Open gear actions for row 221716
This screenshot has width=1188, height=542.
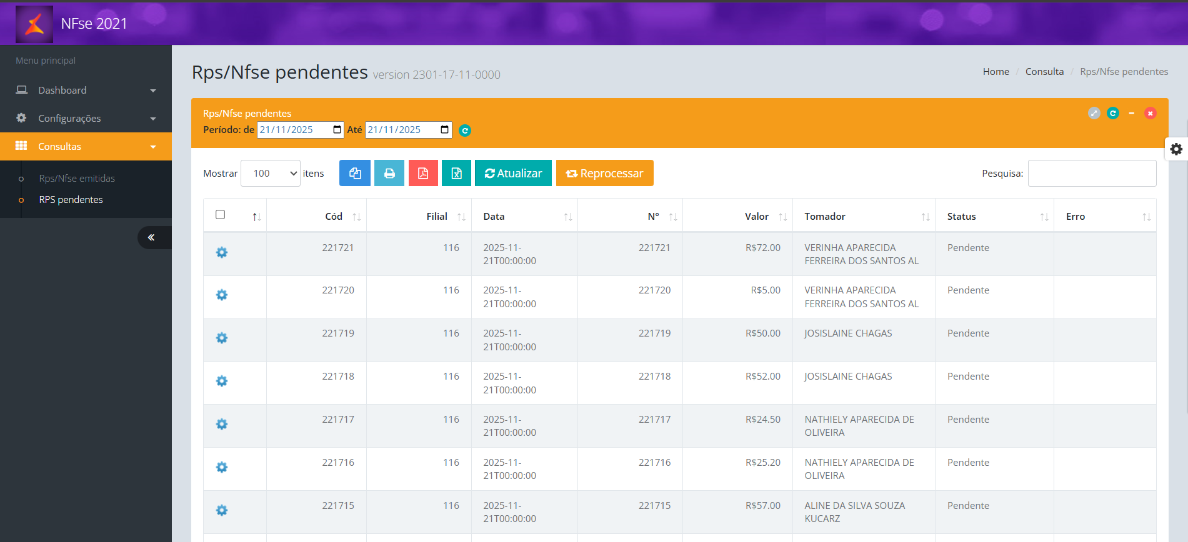point(222,467)
